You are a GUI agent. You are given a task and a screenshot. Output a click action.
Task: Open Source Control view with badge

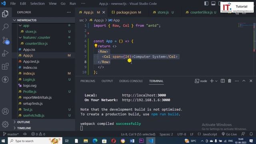(x=5, y=40)
